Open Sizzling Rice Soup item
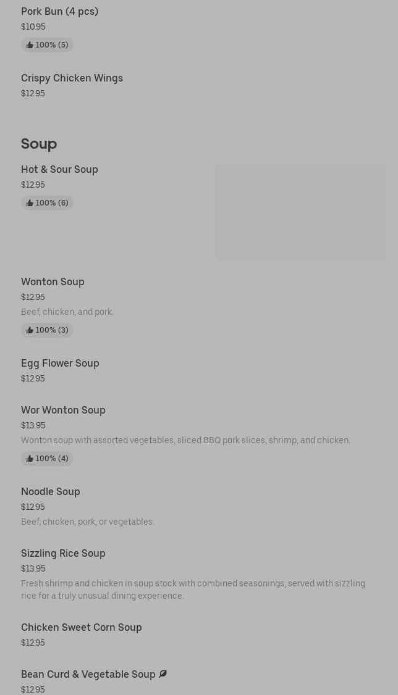Viewport: 398px width, 695px height. click(x=63, y=553)
